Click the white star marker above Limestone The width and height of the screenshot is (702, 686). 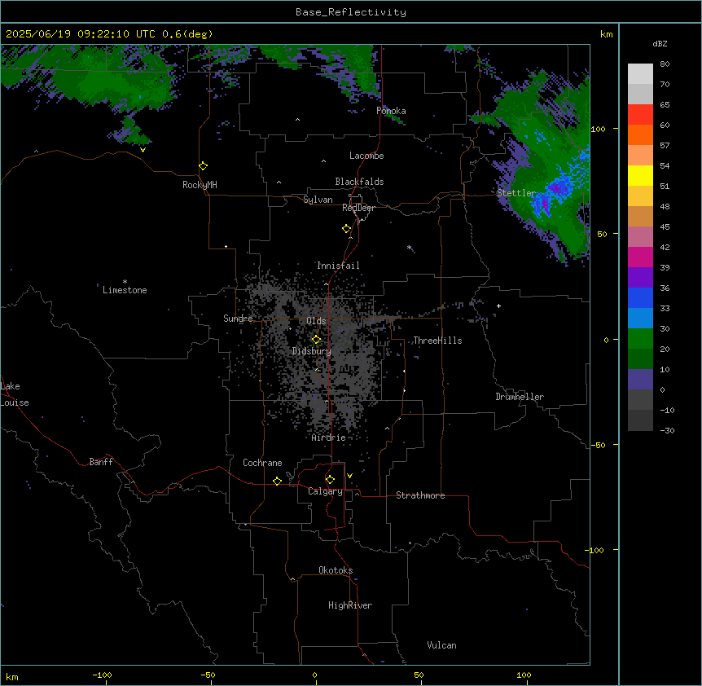click(x=125, y=282)
